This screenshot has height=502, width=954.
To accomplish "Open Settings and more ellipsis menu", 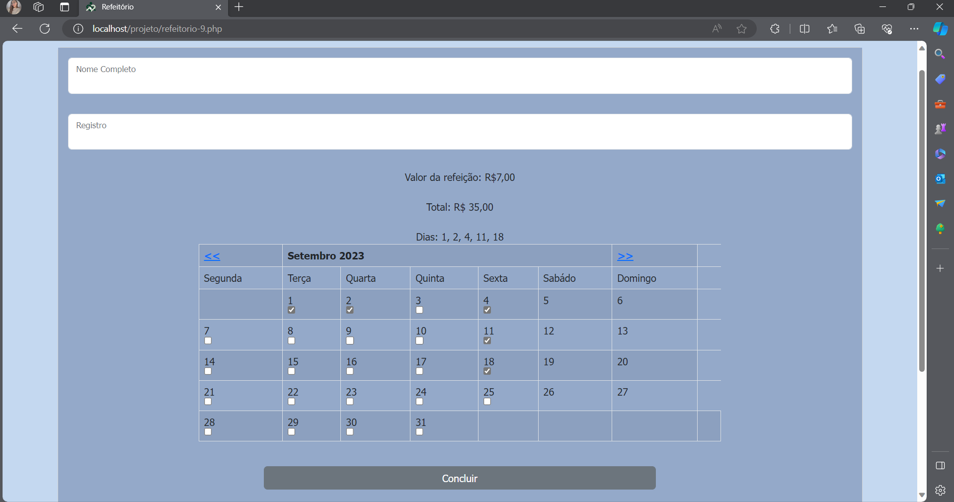I will point(914,29).
